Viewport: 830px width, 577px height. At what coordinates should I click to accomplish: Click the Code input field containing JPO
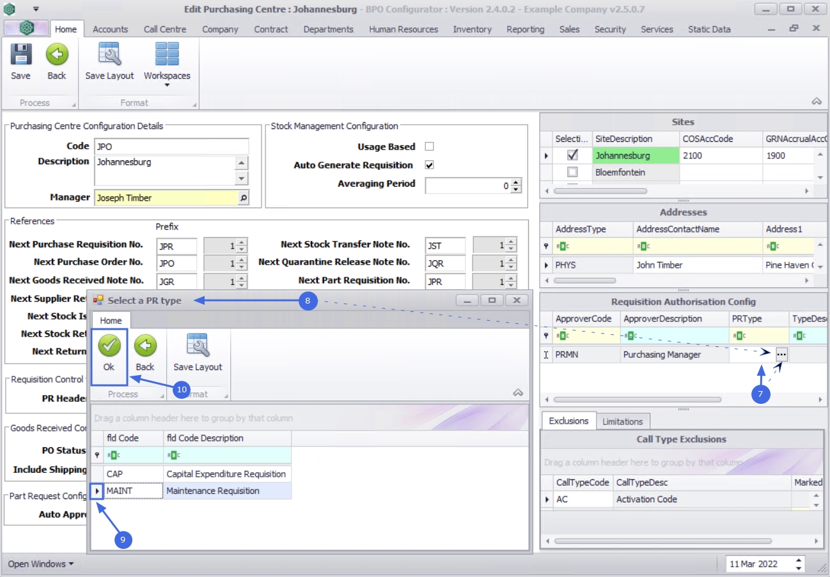pyautogui.click(x=171, y=146)
